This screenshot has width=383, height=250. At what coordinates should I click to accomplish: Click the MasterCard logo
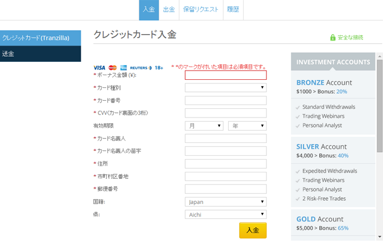(x=113, y=68)
